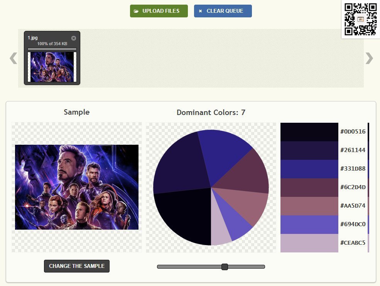The image size is (380, 286).
Task: Click the dominant colors slider handle
Action: (225, 267)
